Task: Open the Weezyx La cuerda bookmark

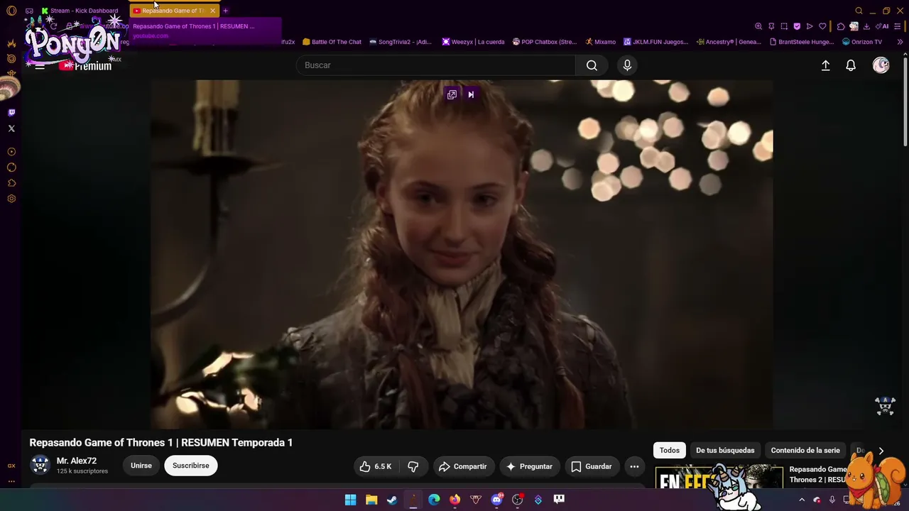Action: click(x=473, y=42)
